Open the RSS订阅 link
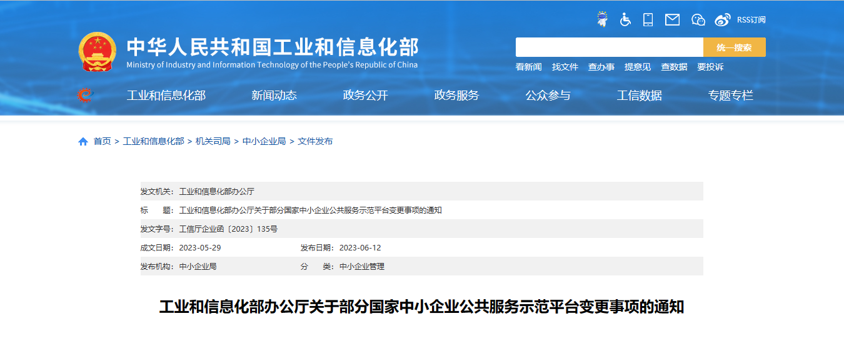The height and width of the screenshot is (361, 844). [x=751, y=19]
